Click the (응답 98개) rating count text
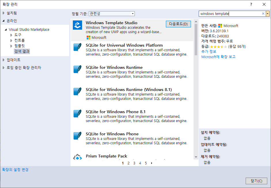This screenshot has width=271, height=188. 237,46
